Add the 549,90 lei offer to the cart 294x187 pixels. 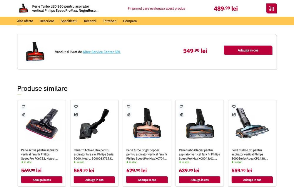248,50
